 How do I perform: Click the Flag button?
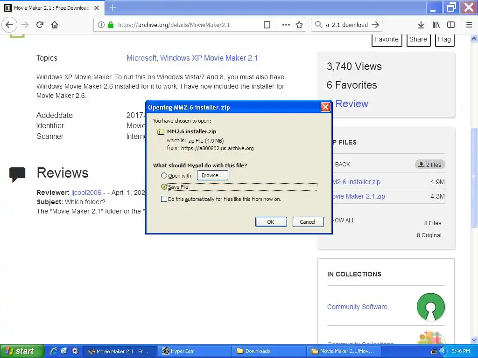444,40
